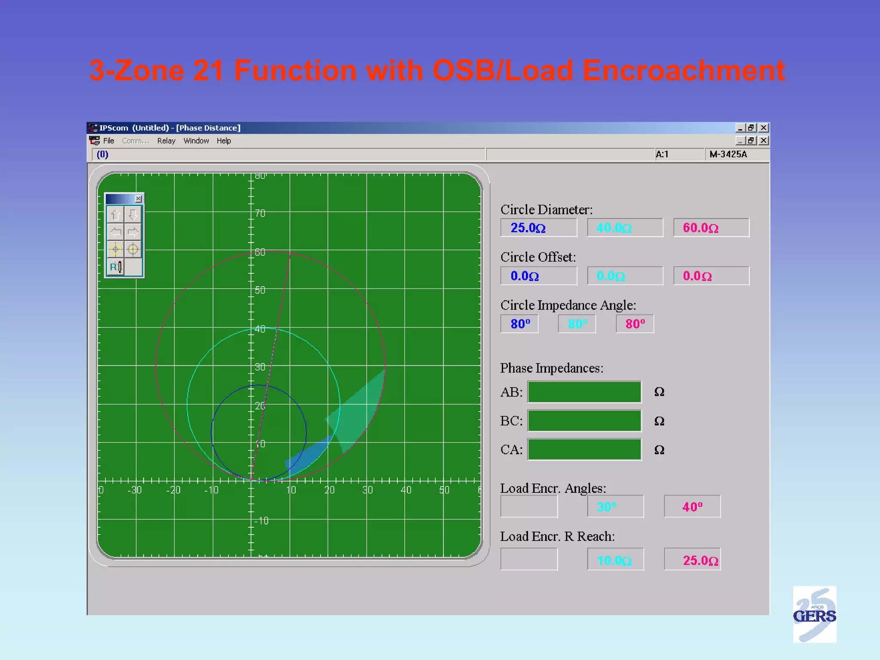Click the R pencil edit tool button
880x660 pixels.
(116, 266)
